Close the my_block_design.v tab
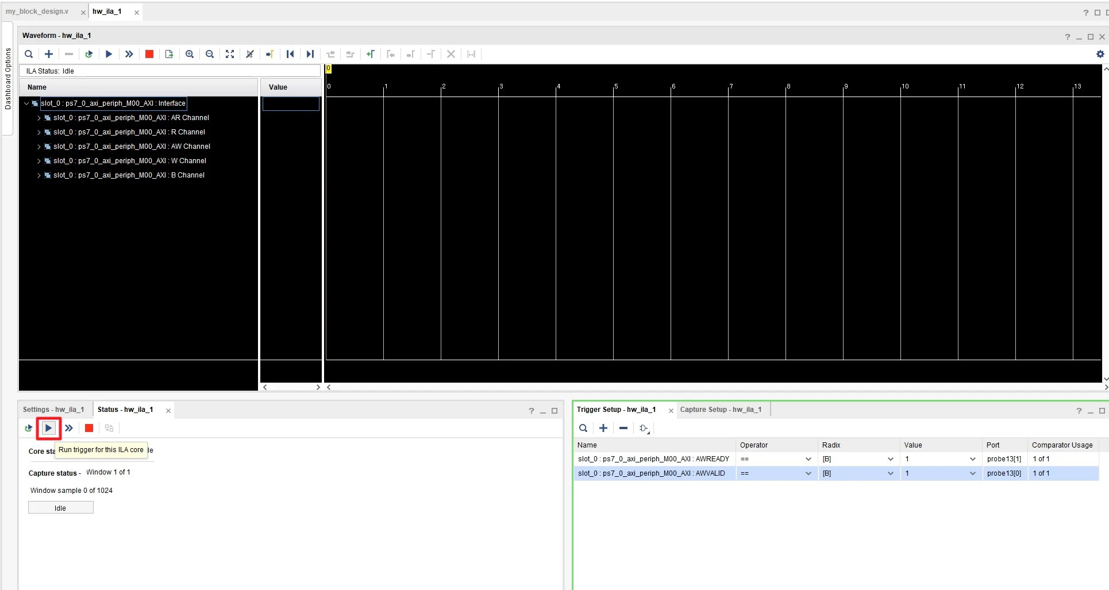This screenshot has width=1109, height=590. pyautogui.click(x=83, y=13)
